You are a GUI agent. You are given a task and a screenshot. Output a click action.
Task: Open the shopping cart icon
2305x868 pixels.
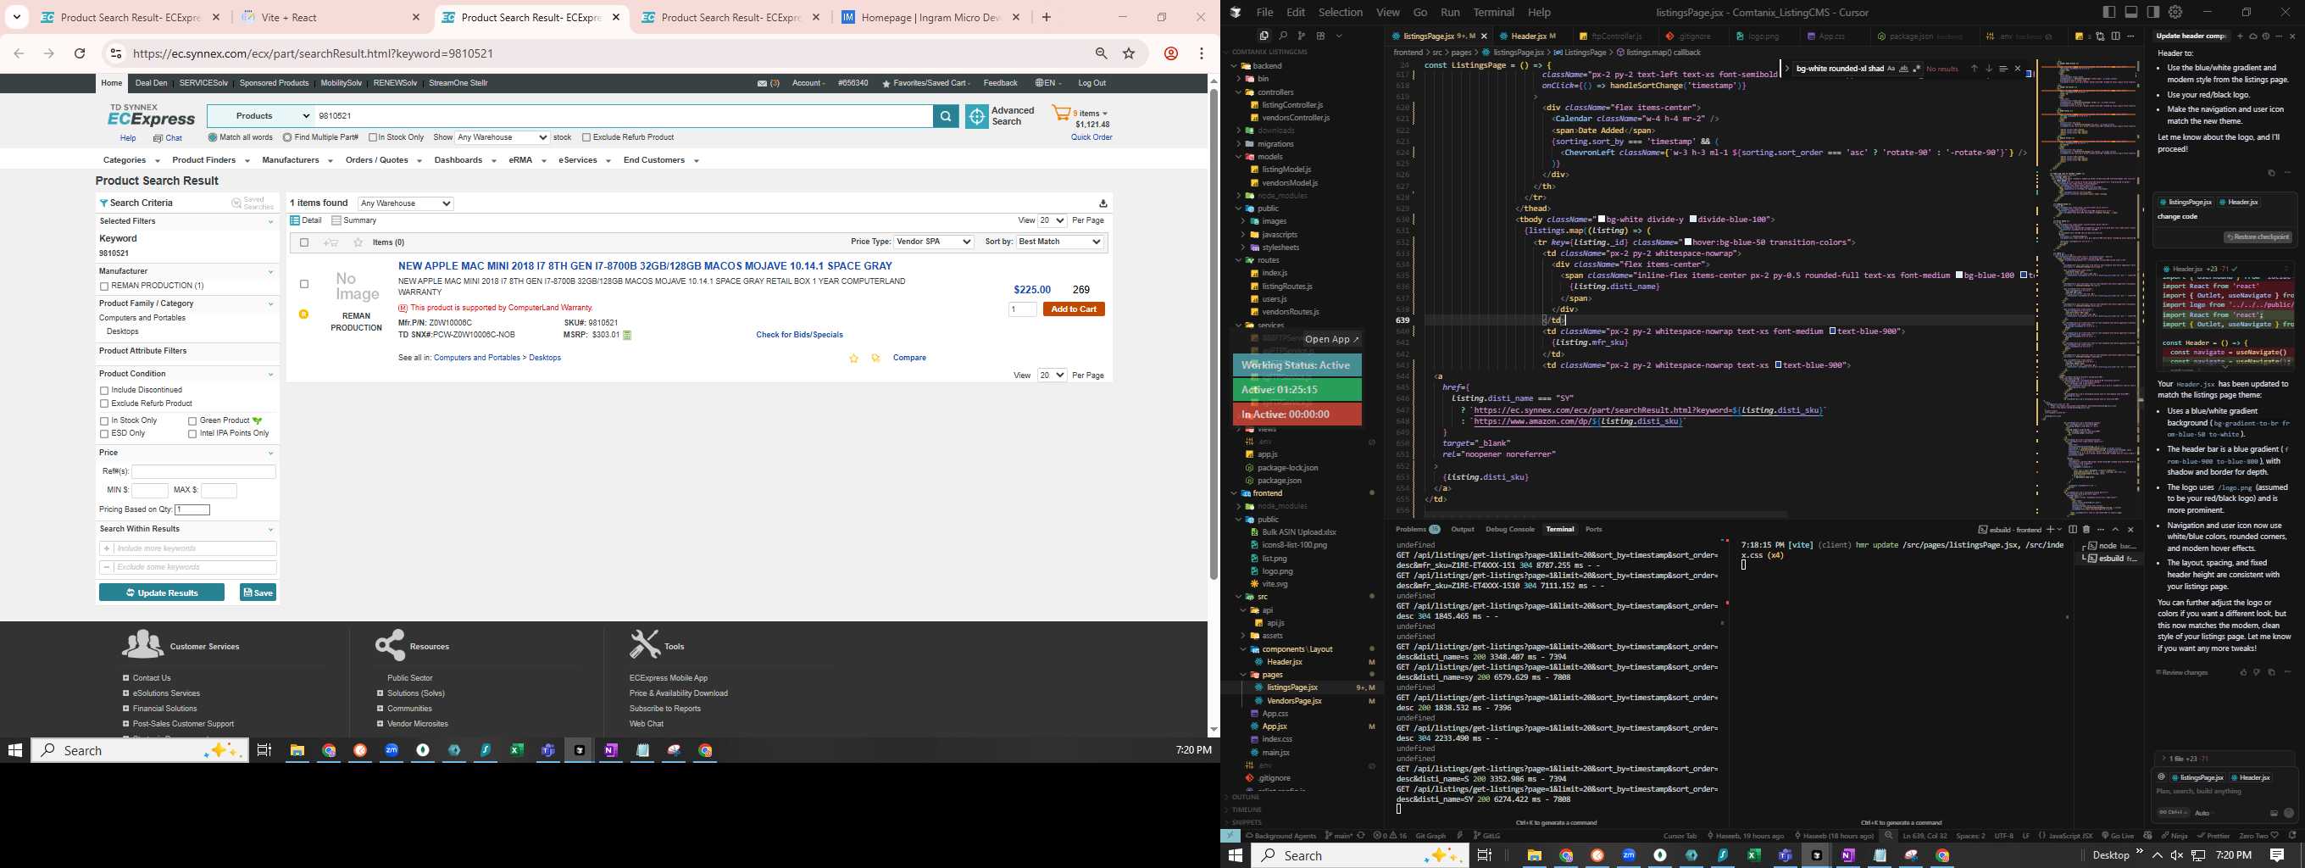pos(1060,114)
